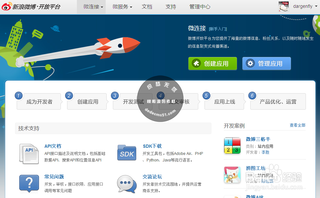Click the green 创建应用 button
The image size is (320, 198).
(212, 63)
